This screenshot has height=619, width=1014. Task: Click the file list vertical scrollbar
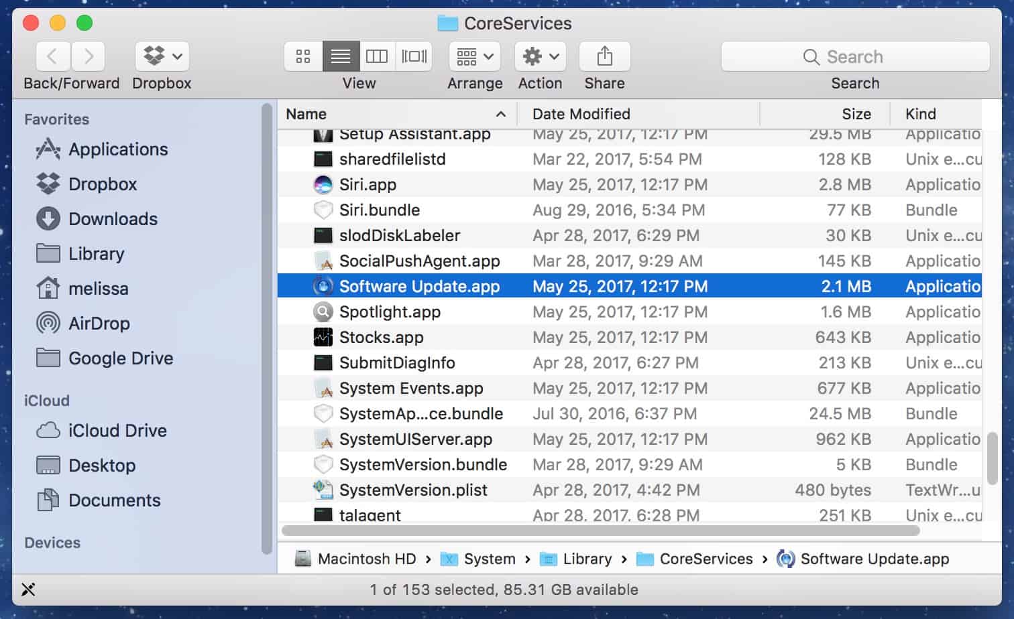(994, 457)
